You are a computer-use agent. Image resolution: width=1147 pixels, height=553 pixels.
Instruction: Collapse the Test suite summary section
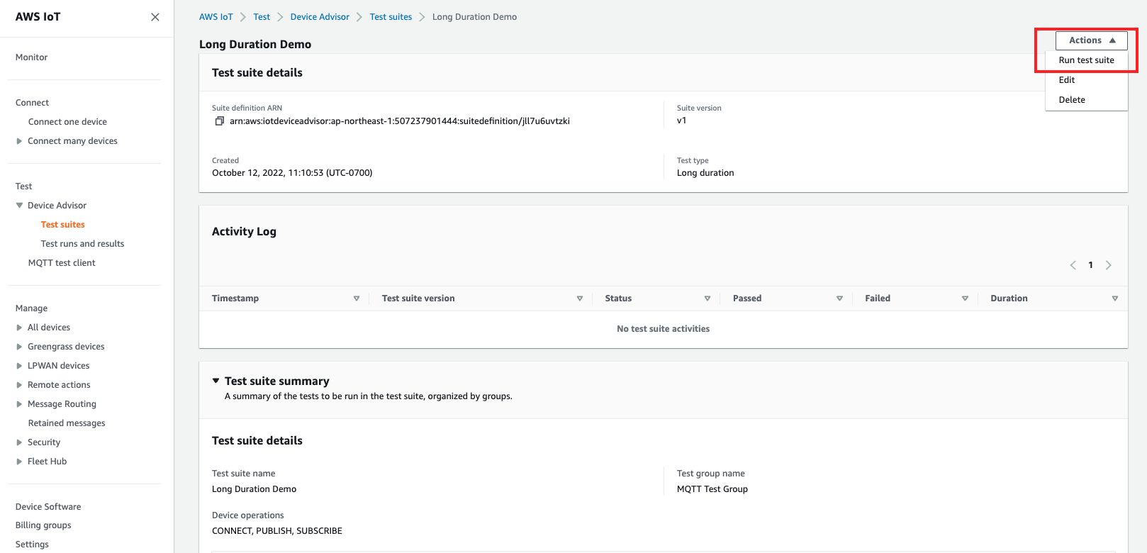(216, 381)
